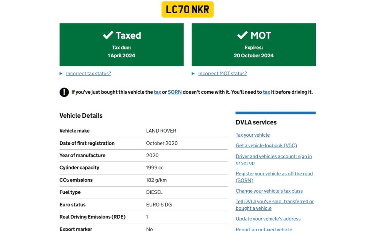Screen dimensions: 365x231
Task: Click the first tax link in the warning
Action: (x=157, y=92)
